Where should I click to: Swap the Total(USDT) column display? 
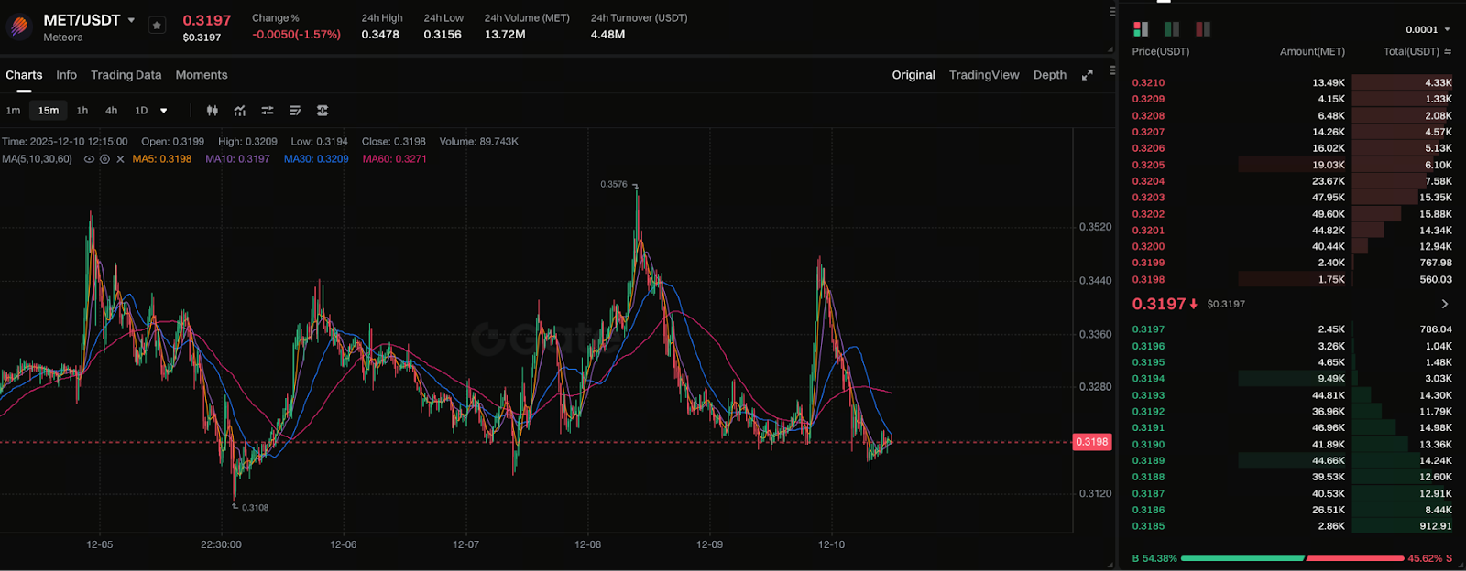pos(1448,52)
